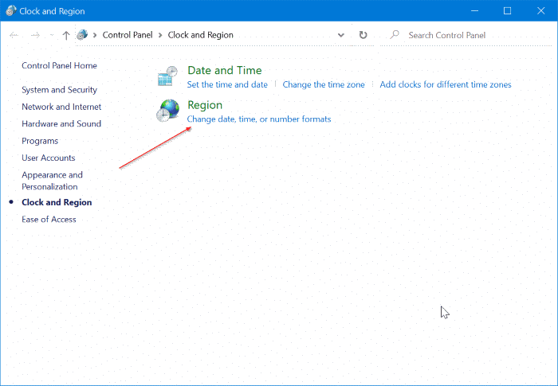Open the Region globe icon
The image size is (558, 386).
pos(167,111)
